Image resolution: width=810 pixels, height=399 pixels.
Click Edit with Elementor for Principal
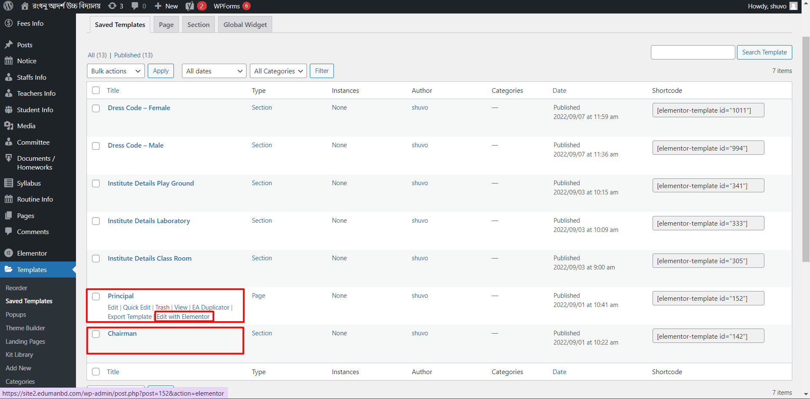[183, 317]
